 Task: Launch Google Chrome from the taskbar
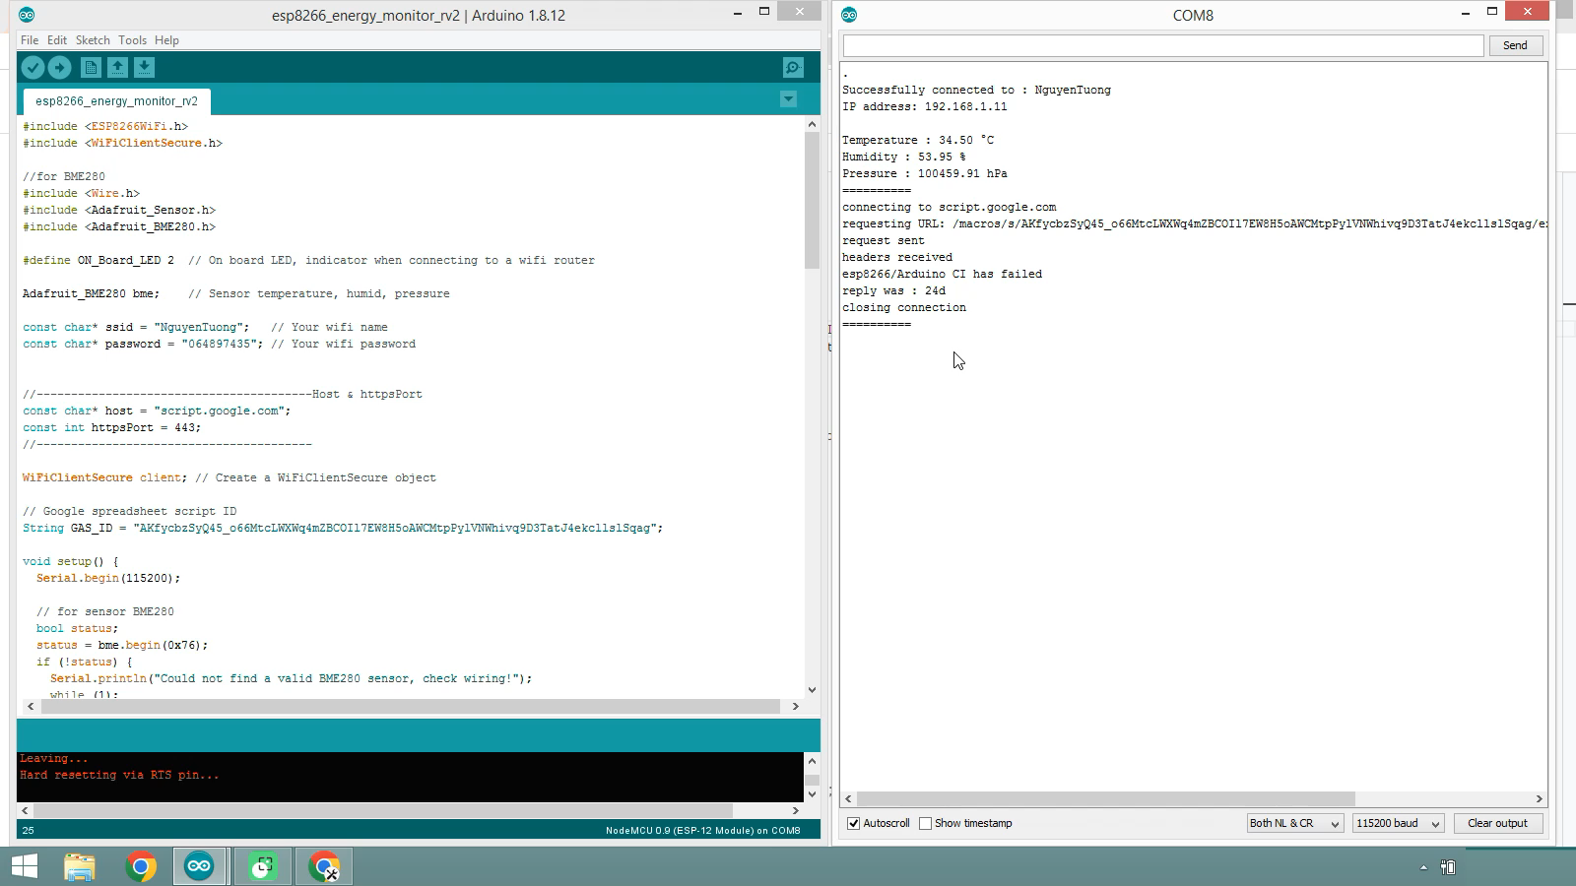point(141,866)
